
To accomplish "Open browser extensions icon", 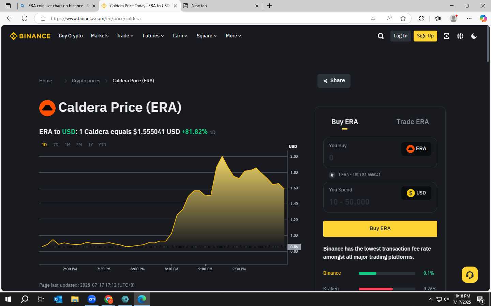I will (x=421, y=18).
